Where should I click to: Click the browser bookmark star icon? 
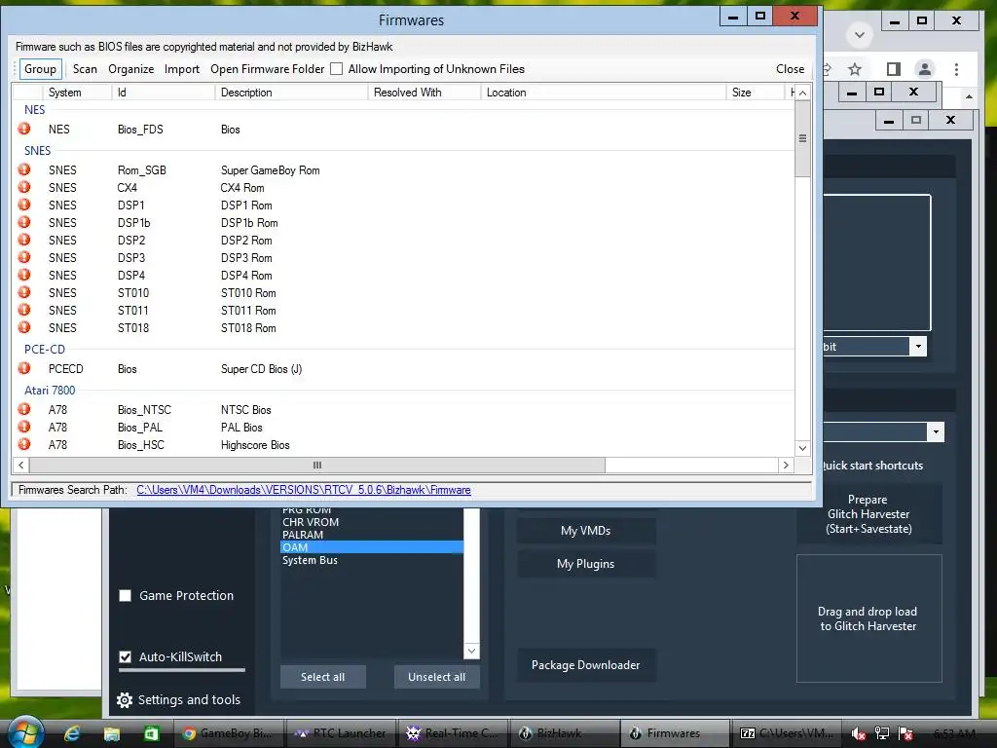coord(855,69)
